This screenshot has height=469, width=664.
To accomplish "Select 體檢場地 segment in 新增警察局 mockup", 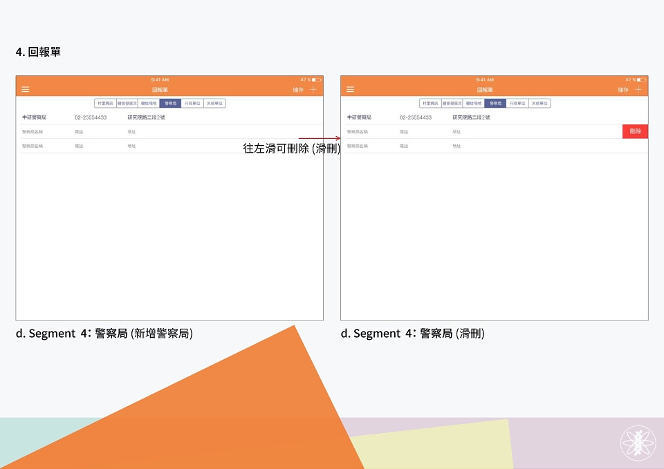I will [x=149, y=103].
